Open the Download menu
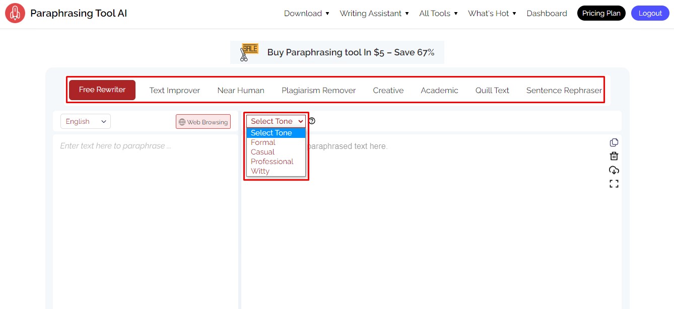The height and width of the screenshot is (309, 674). pos(306,14)
